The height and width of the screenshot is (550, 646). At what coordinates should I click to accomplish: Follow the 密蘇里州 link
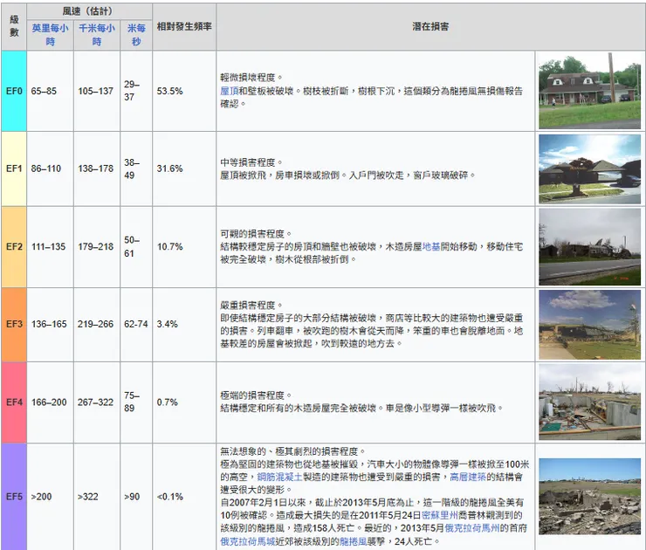[440, 515]
